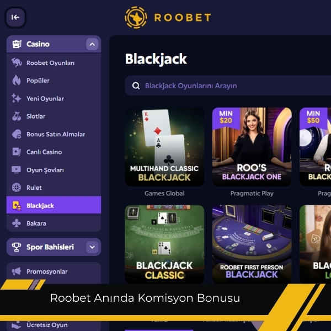Screen dimensions: 331x331
Task: Open Bonus Satın Almalar icon
Action: click(17, 134)
